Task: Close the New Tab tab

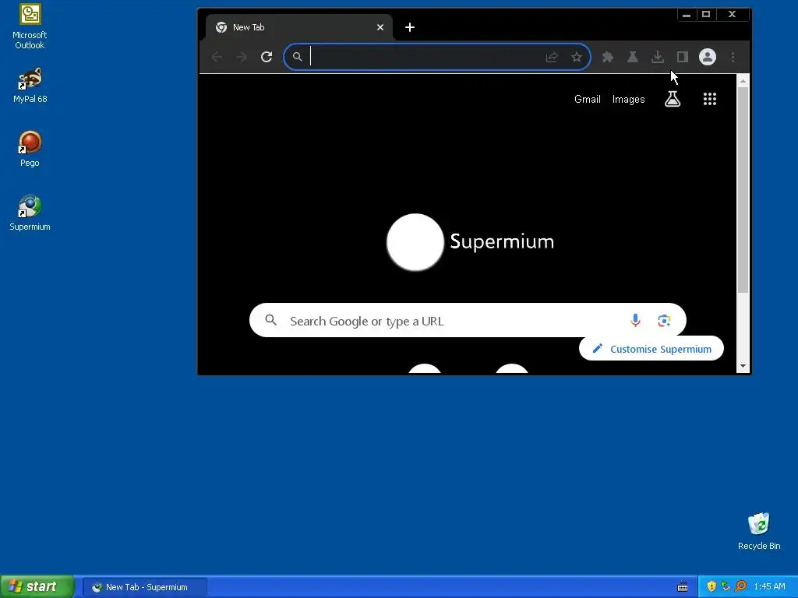Action: point(380,27)
